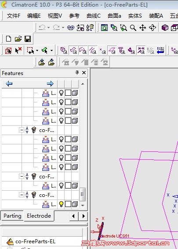Activate the Rotate view tool

(x=153, y=28)
